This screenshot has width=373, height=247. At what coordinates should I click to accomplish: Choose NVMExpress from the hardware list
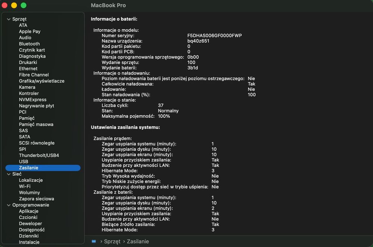[32, 100]
